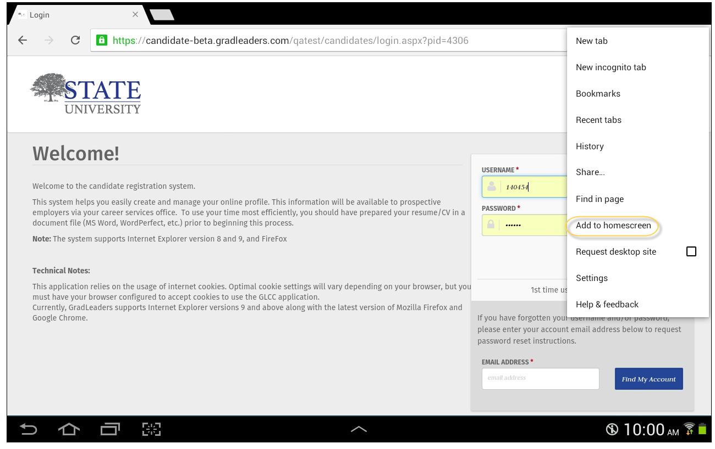Tap the Android recent apps button
715x449 pixels.
110,429
